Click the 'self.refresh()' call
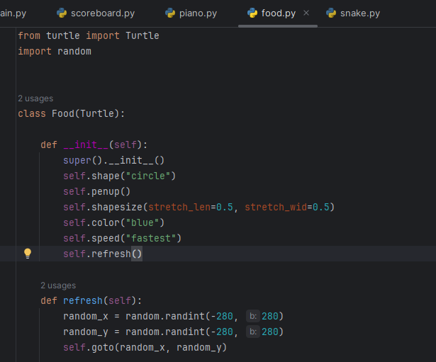 coord(103,254)
